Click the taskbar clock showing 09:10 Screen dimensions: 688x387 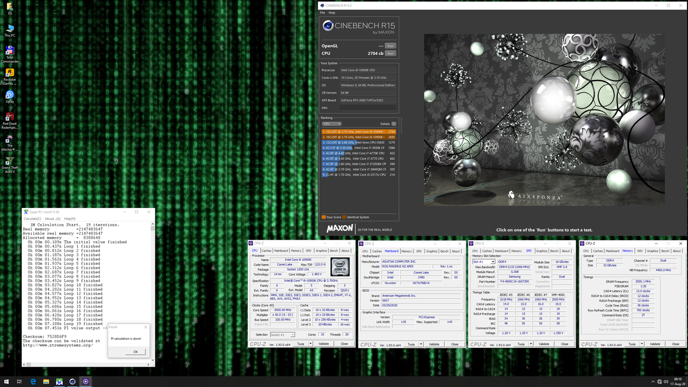point(677,382)
